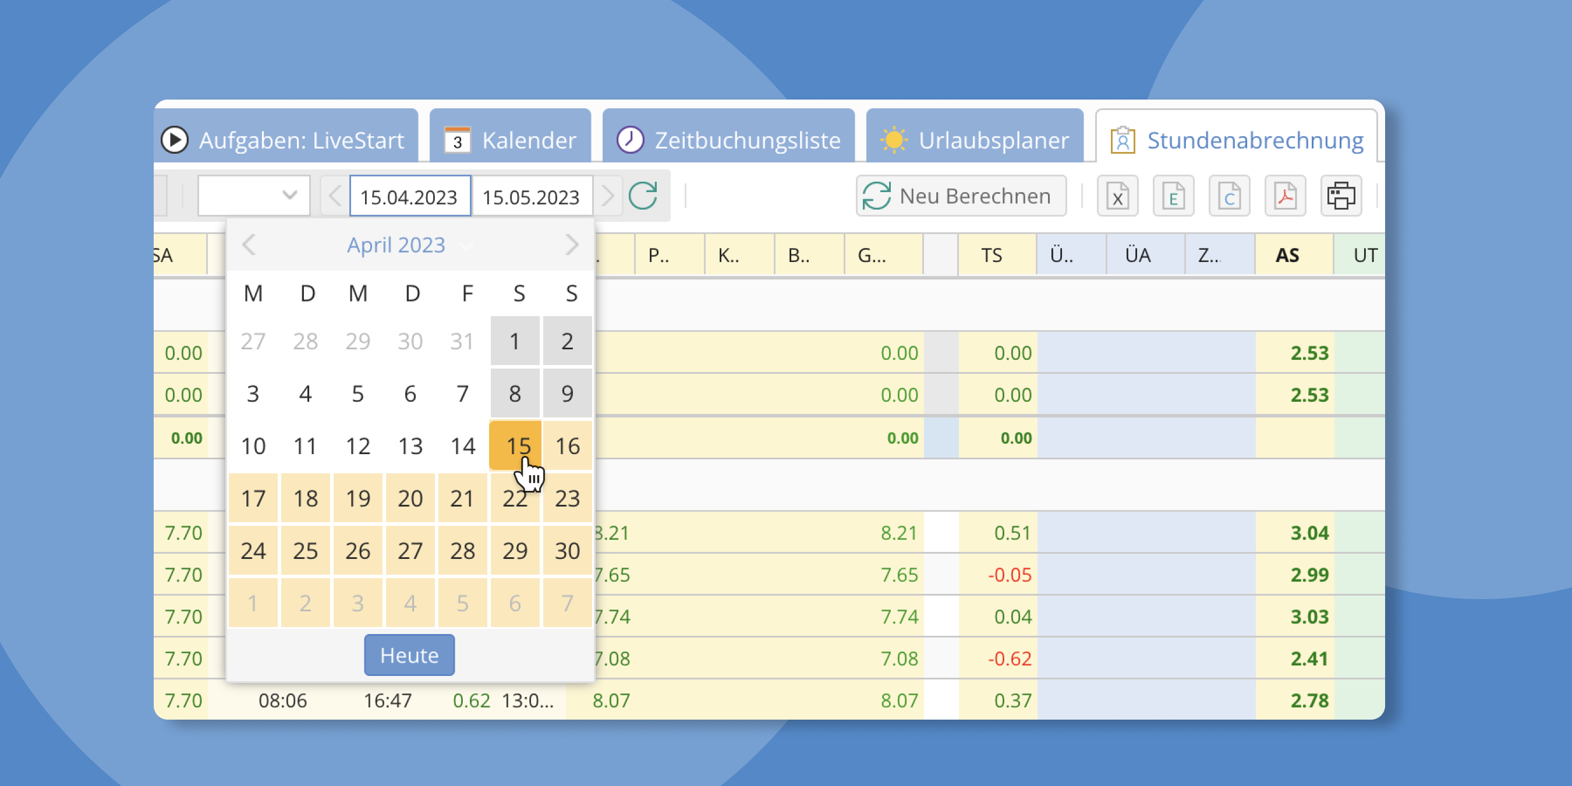This screenshot has width=1572, height=786.
Task: Click the green refresh icon beside dates
Action: pos(643,196)
